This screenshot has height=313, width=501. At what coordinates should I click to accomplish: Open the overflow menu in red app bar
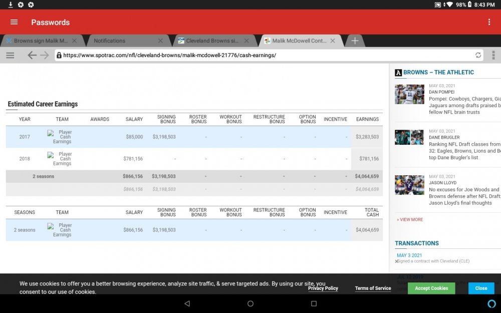(x=489, y=22)
